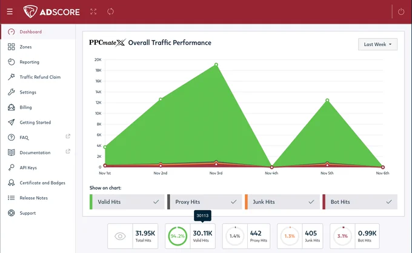Image resolution: width=412 pixels, height=253 pixels.
Task: View Release Notes
Action: click(x=38, y=198)
